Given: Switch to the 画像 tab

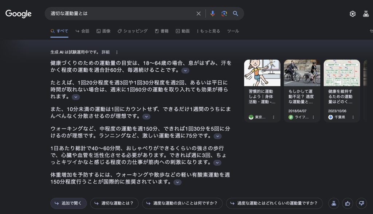Looking at the screenshot, I should 103,31.
